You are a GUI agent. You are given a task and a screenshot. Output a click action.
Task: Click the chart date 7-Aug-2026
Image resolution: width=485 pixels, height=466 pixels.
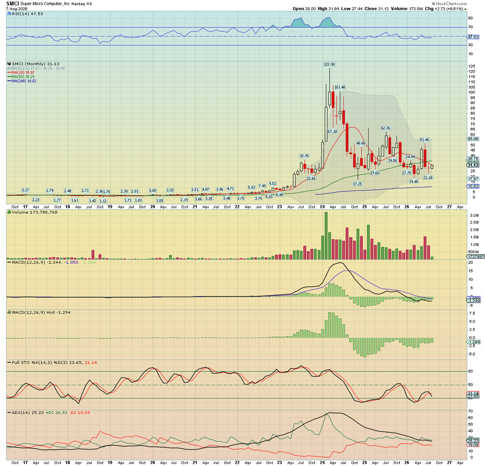[x=16, y=8]
